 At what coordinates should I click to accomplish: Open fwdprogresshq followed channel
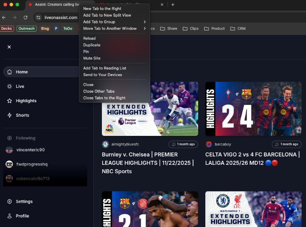pyautogui.click(x=27, y=164)
